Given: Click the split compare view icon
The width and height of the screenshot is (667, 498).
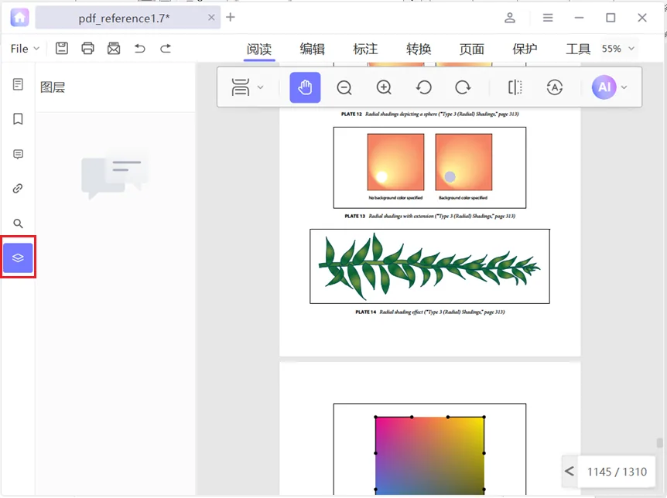Looking at the screenshot, I should (515, 87).
